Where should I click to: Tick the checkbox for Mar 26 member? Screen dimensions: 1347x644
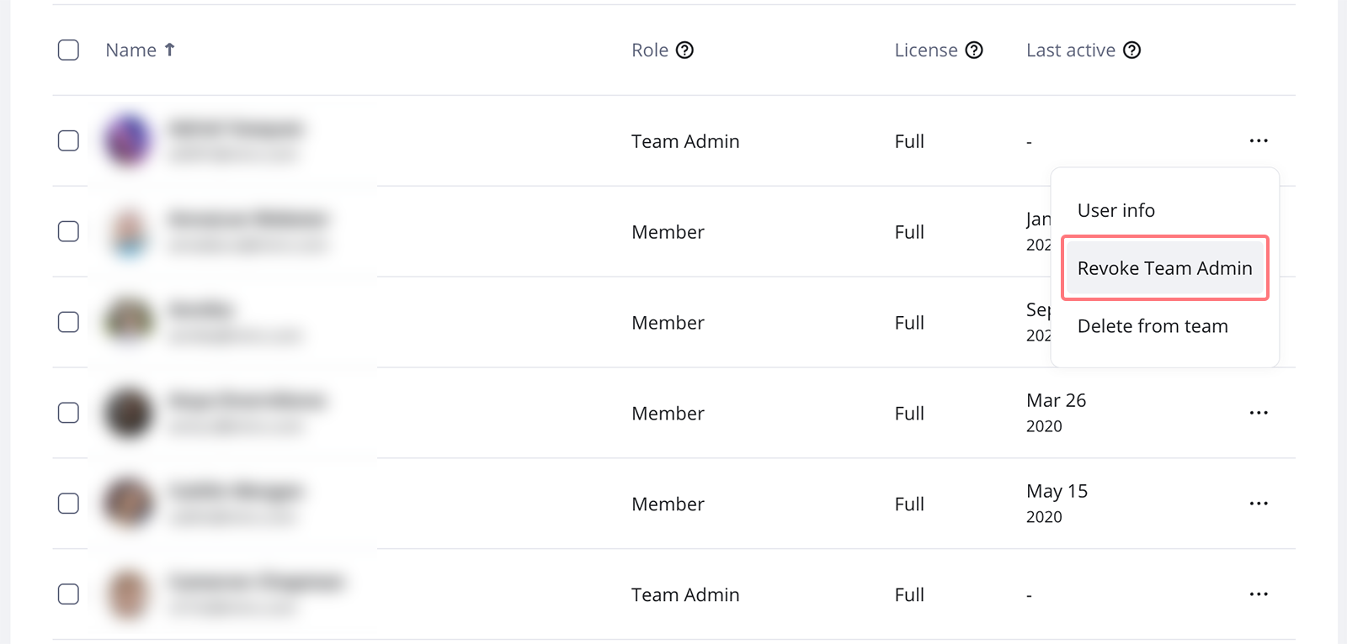(x=68, y=413)
